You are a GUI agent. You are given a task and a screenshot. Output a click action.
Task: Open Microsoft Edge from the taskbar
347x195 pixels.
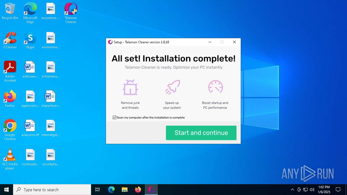coord(111,190)
